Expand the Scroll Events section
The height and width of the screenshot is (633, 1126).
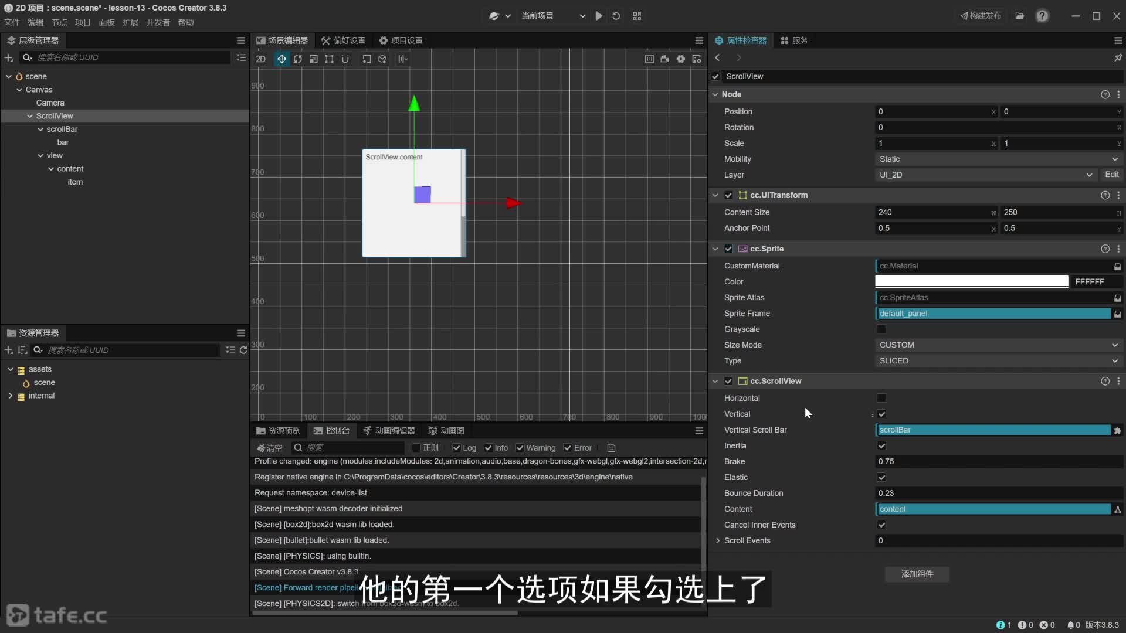(717, 540)
